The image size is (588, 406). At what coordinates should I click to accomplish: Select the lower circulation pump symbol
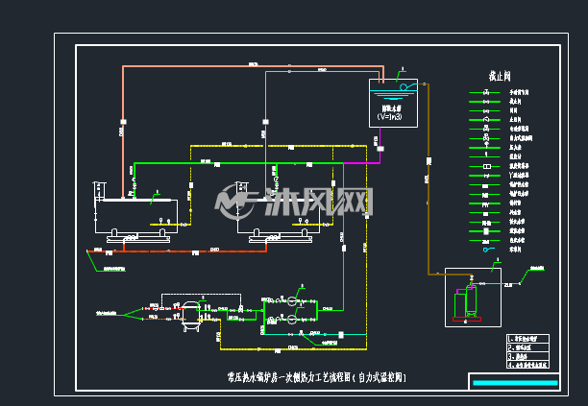[292, 319]
